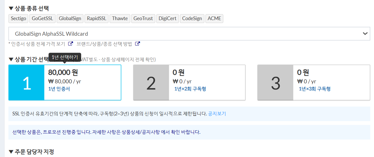Choose the RapidSSL brand filter
The width and height of the screenshot is (374, 157).
[97, 18]
